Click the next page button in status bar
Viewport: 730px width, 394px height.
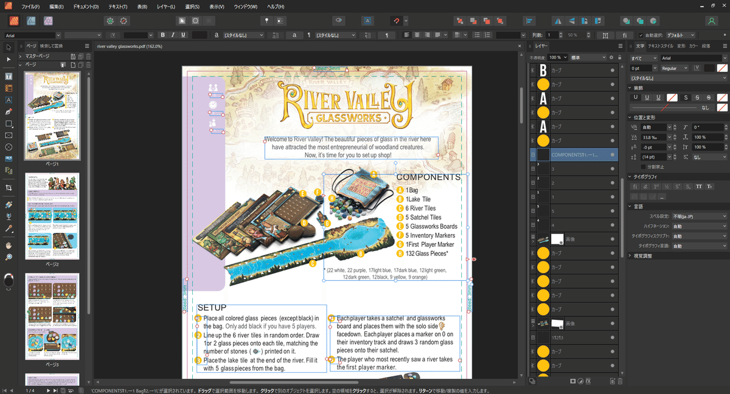pyautogui.click(x=47, y=390)
